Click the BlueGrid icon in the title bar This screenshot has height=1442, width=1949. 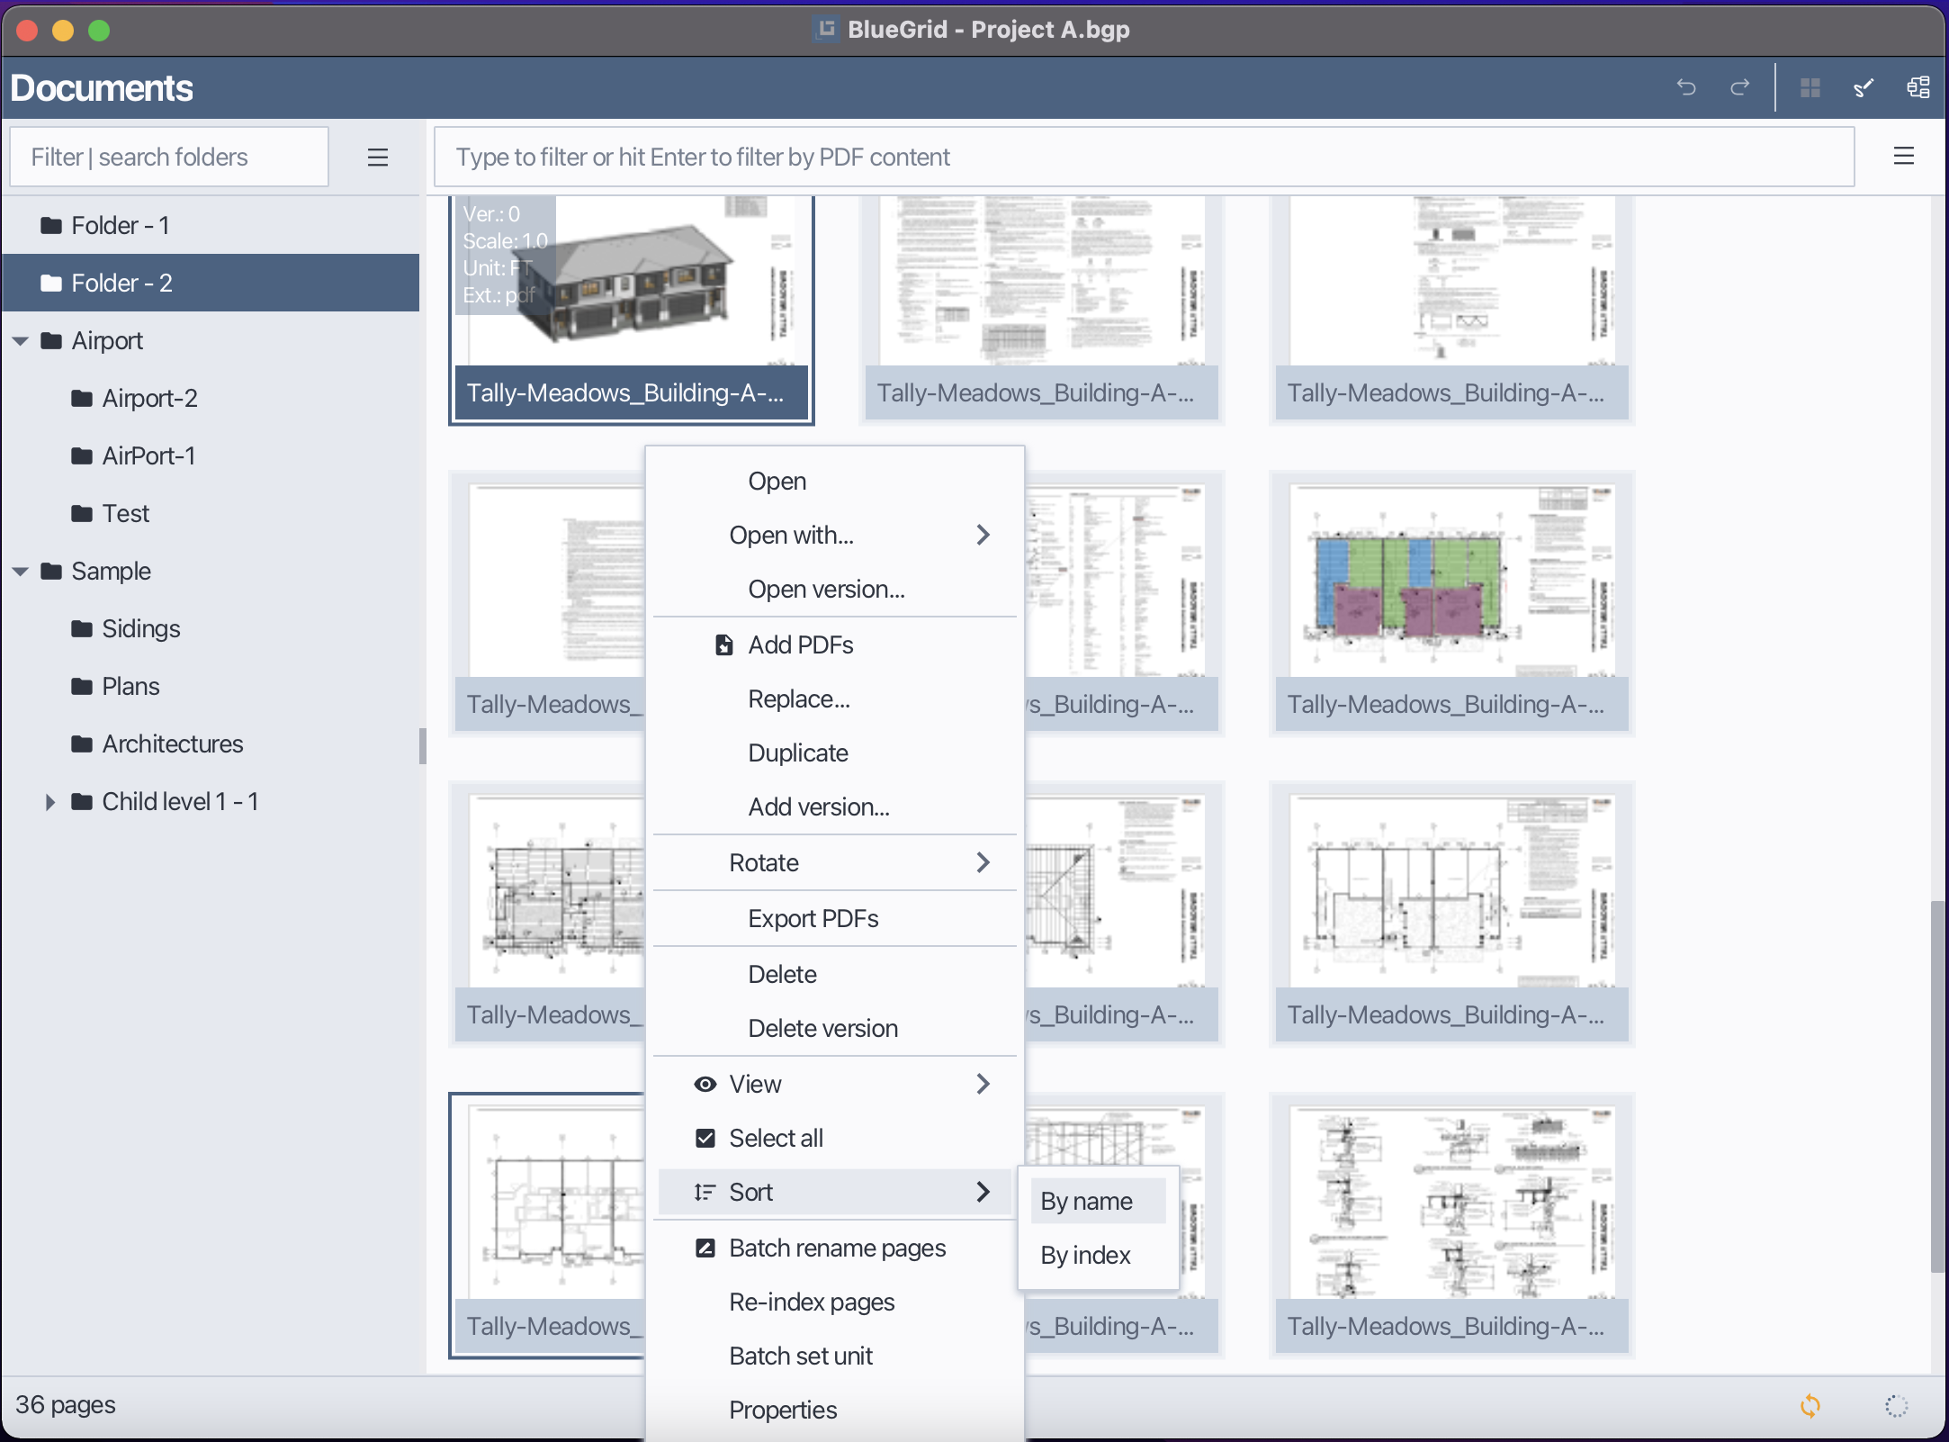pyautogui.click(x=824, y=30)
